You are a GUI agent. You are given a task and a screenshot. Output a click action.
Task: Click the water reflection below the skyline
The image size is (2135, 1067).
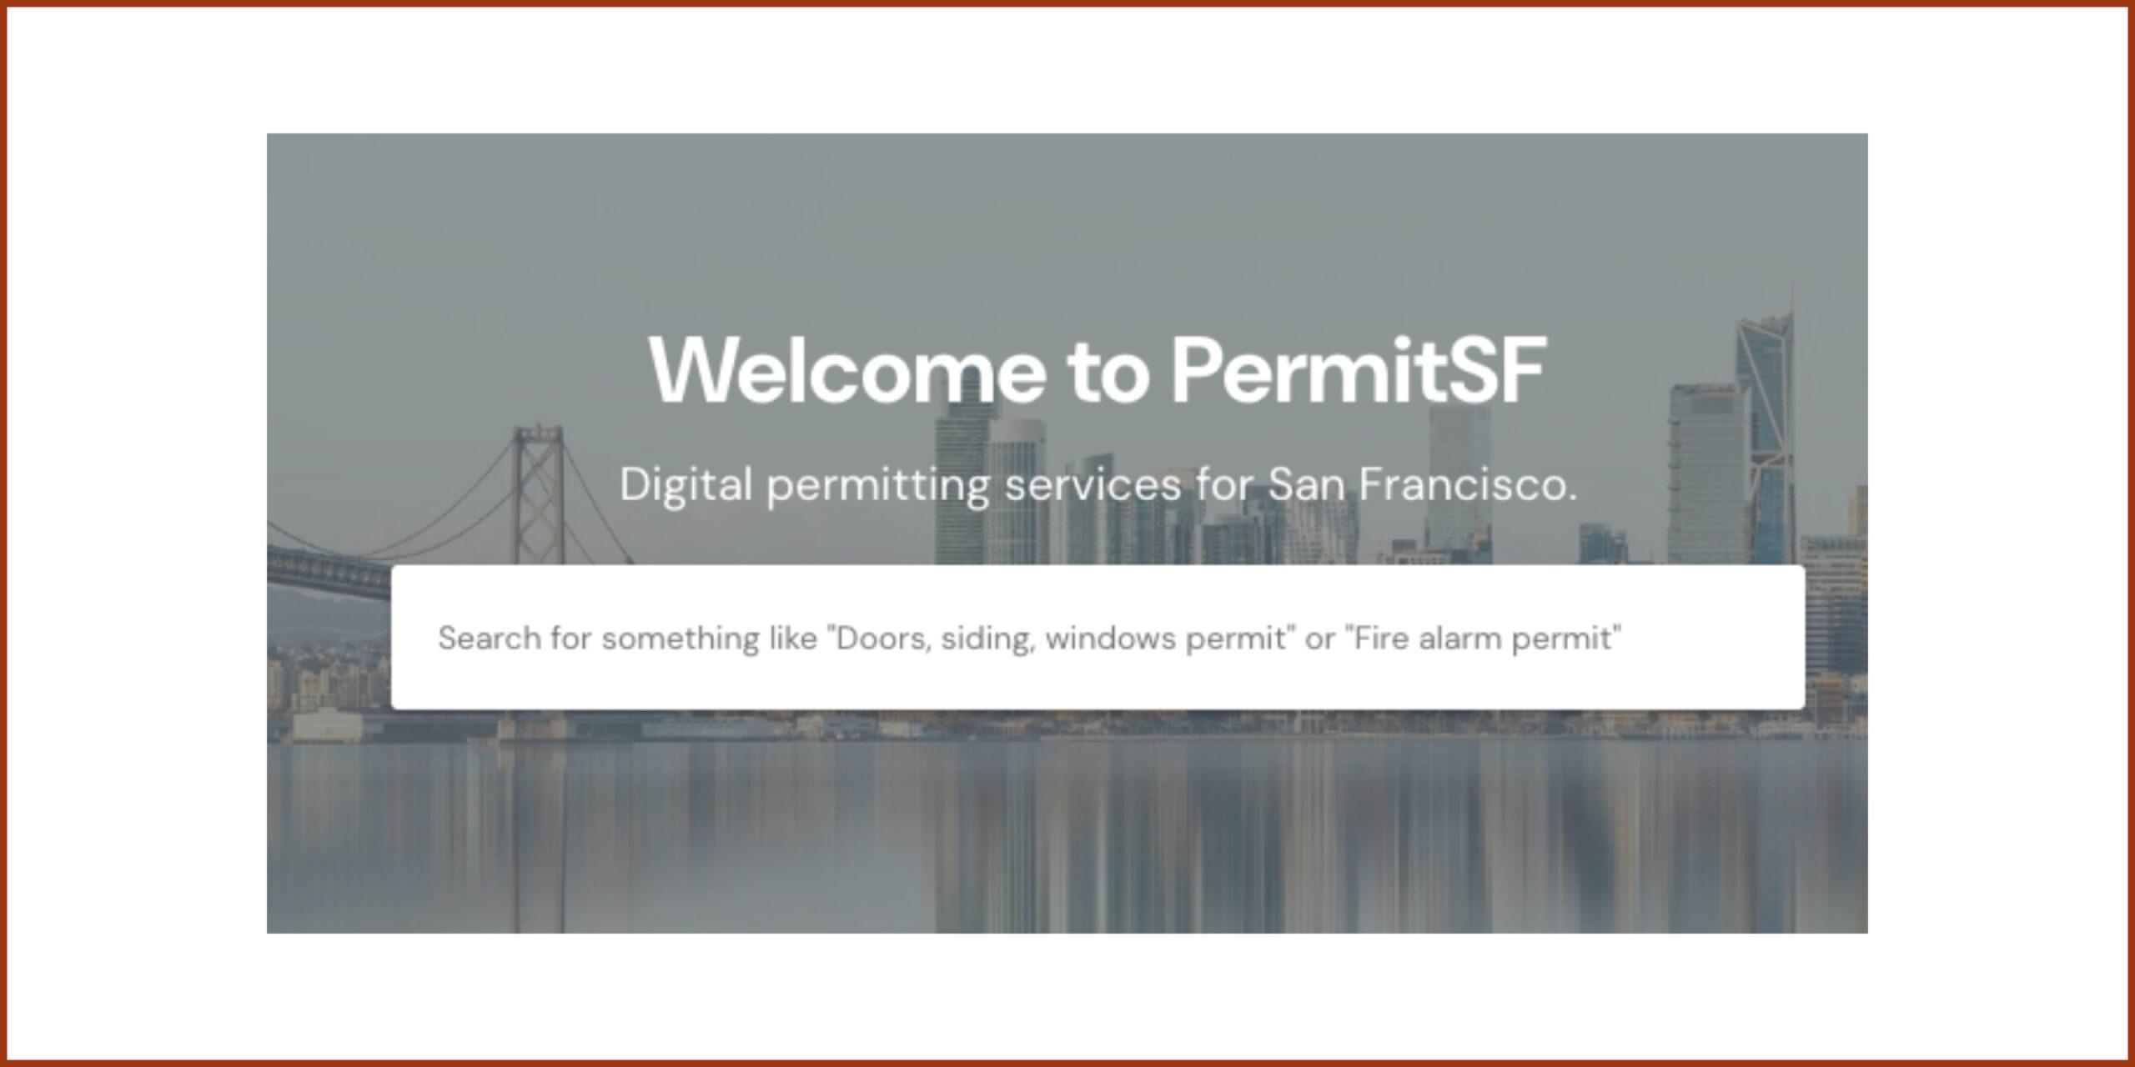tap(1067, 834)
